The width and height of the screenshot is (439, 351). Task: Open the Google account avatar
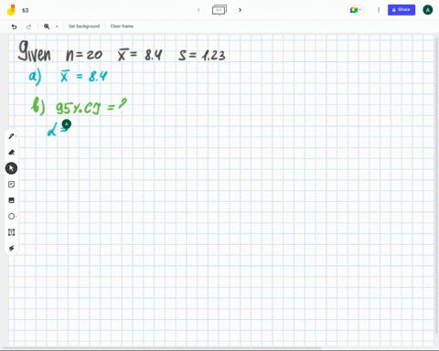tap(428, 10)
